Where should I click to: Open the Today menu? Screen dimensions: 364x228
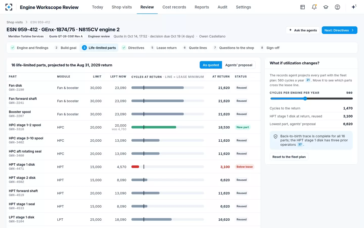pyautogui.click(x=98, y=7)
